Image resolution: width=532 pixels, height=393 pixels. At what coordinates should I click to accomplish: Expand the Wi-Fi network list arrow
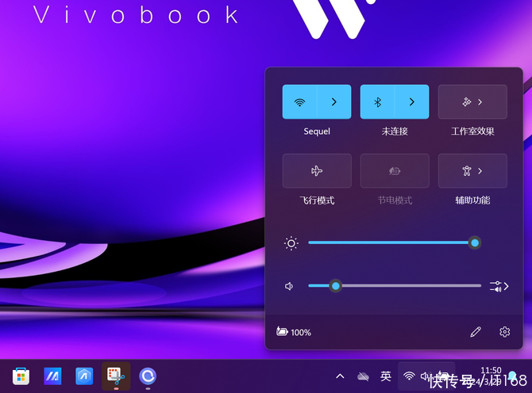coord(334,102)
